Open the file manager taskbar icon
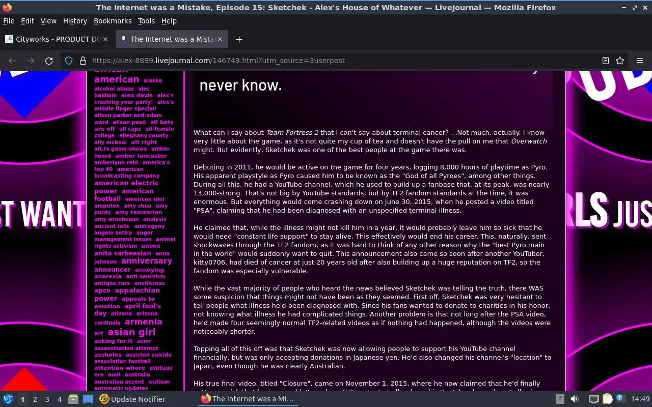This screenshot has height=407, width=652. 73,399
